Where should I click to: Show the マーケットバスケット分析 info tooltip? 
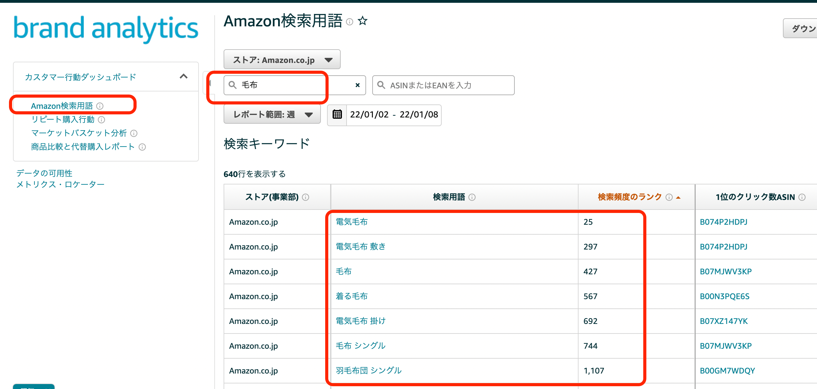[134, 133]
